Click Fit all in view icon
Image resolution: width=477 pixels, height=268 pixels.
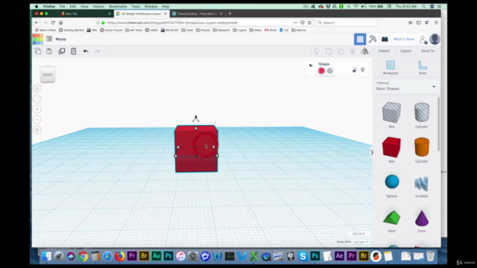coord(37,99)
